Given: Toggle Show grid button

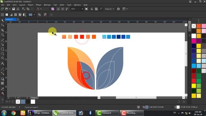Looking at the screenshot, I should click(96, 9).
